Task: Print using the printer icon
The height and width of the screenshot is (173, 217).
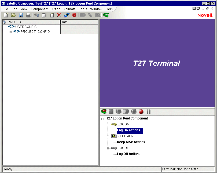Action: (x=28, y=15)
